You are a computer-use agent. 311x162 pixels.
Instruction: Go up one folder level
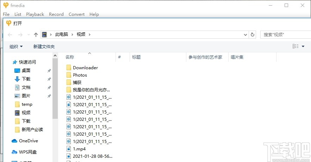36,35
